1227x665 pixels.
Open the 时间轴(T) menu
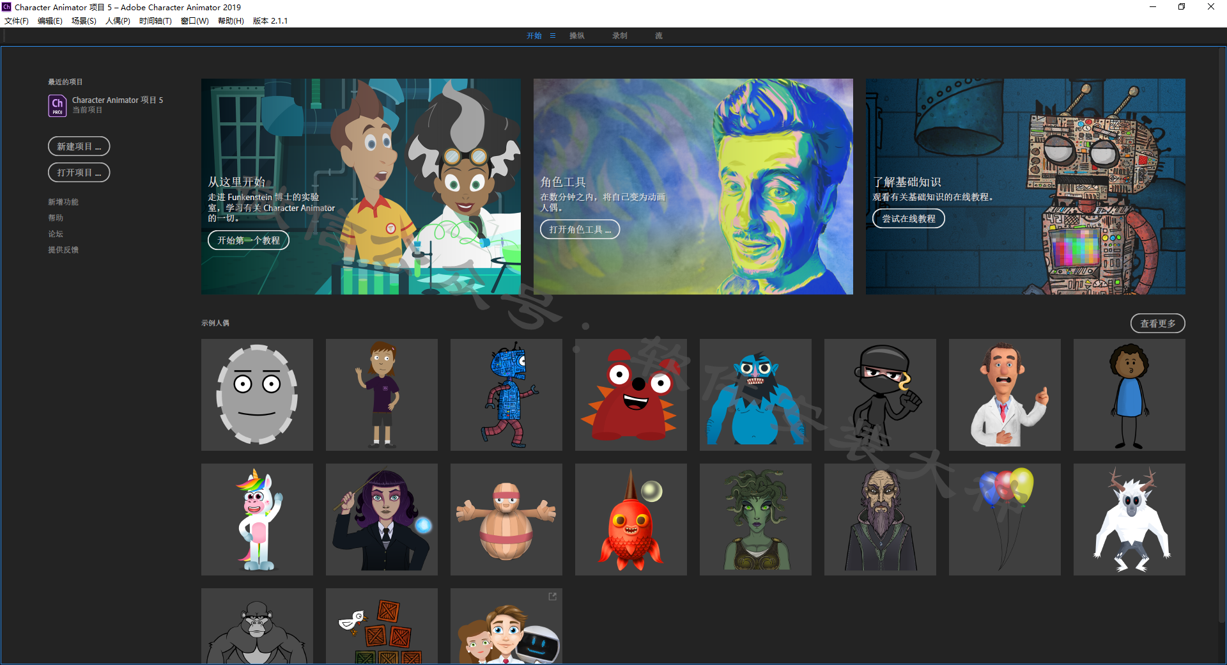155,20
